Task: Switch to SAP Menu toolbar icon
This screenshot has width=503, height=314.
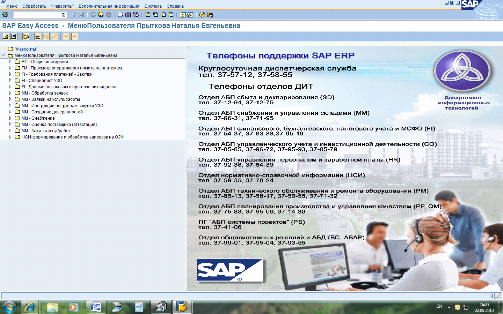Action: 14,36
